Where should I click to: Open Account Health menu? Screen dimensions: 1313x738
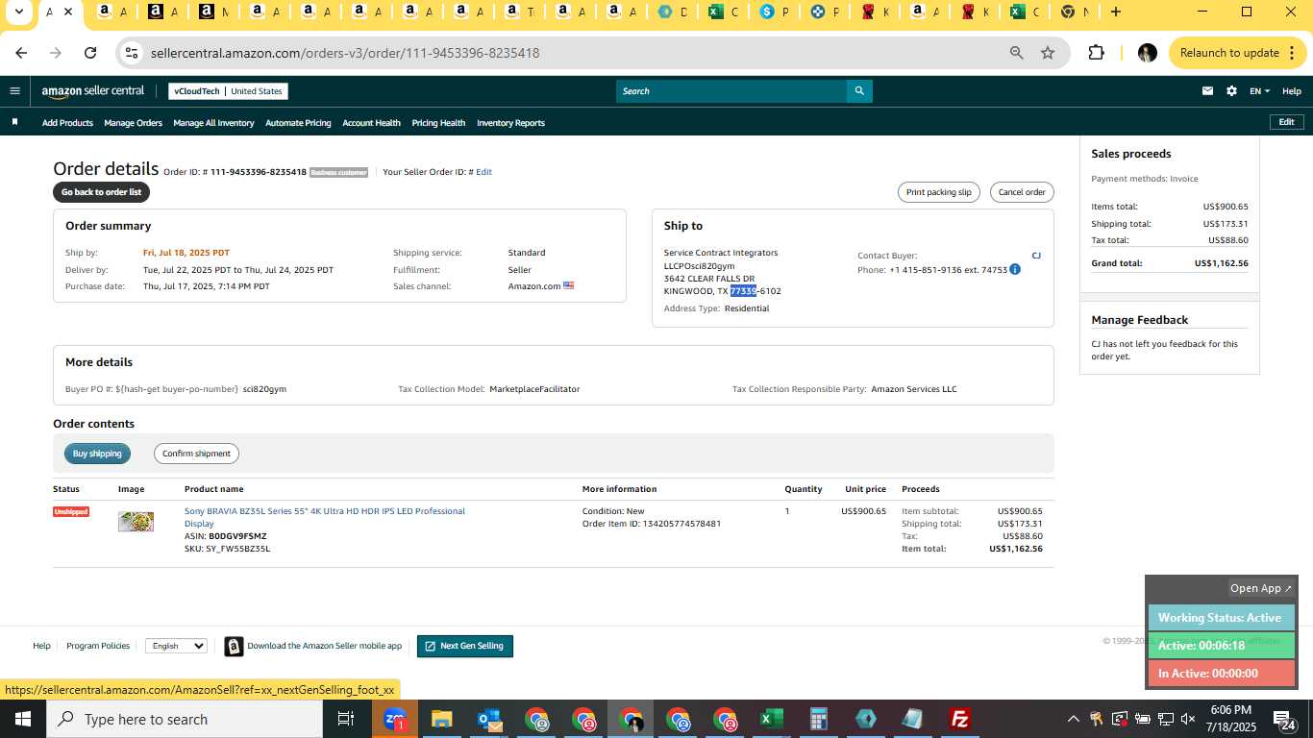[371, 123]
